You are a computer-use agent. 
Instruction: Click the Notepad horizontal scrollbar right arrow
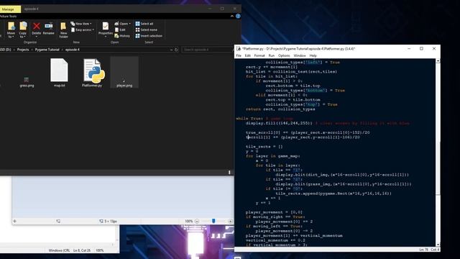113,245
